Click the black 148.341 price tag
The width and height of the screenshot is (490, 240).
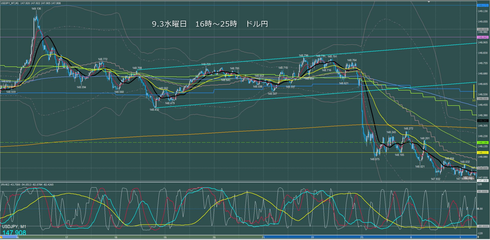pos(483,121)
